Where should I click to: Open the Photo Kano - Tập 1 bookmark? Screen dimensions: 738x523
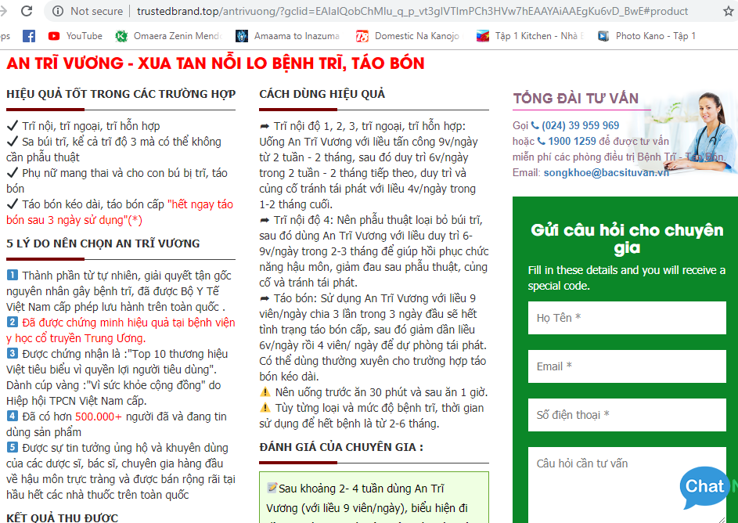tap(646, 36)
